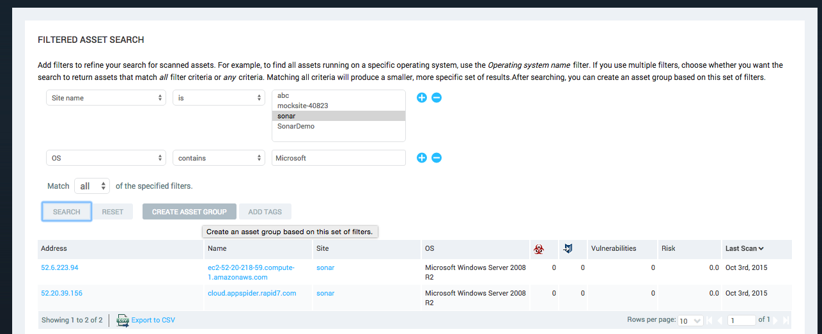The height and width of the screenshot is (334, 822).
Task: Open asset address 52.6.223.94
Action: tap(59, 267)
